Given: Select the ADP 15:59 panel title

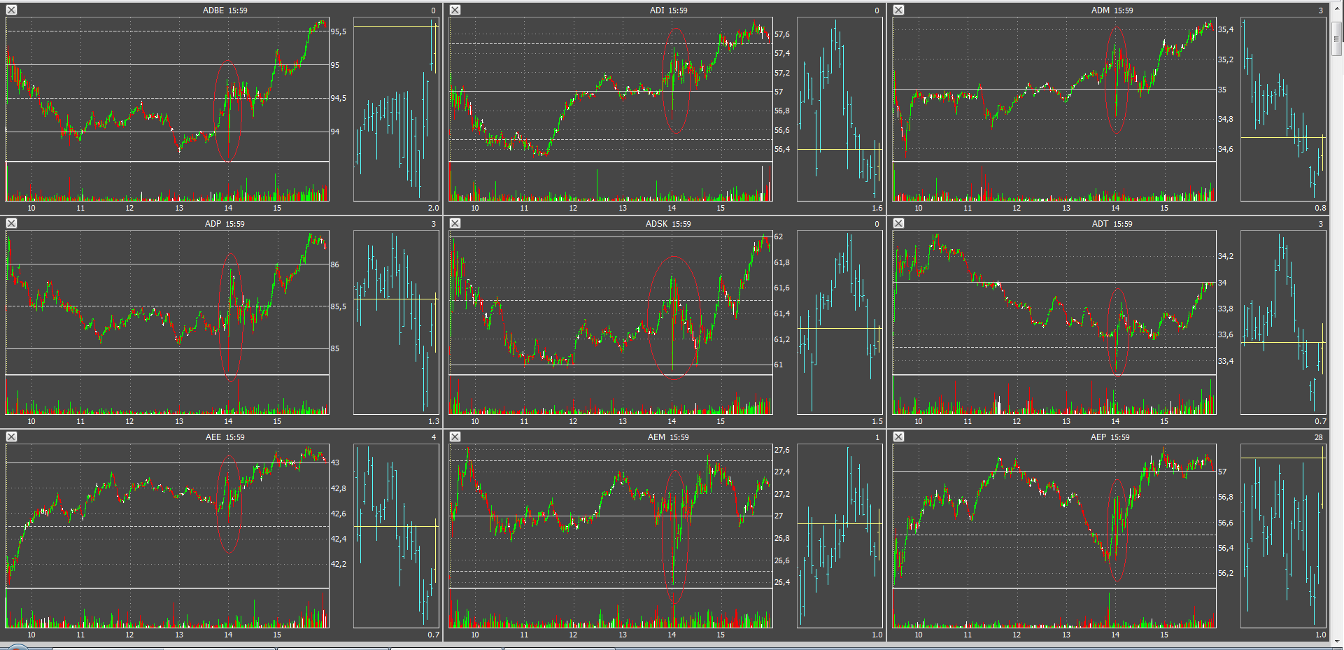Looking at the screenshot, I should 225,224.
